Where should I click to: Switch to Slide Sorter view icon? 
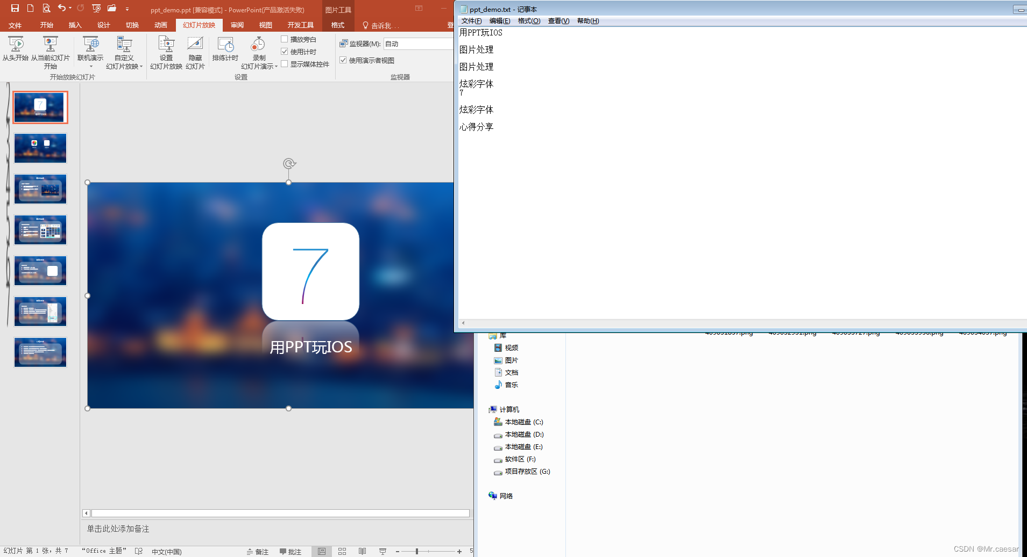(x=342, y=551)
